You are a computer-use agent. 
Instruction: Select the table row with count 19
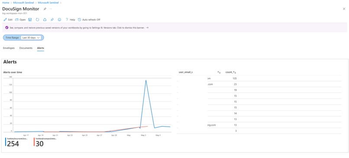coord(259,90)
